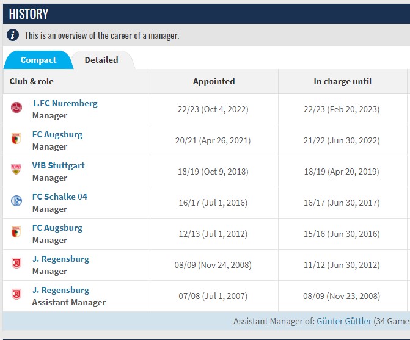Click the J. Regensburg crest in the Manager row
The width and height of the screenshot is (410, 340).
tap(16, 263)
